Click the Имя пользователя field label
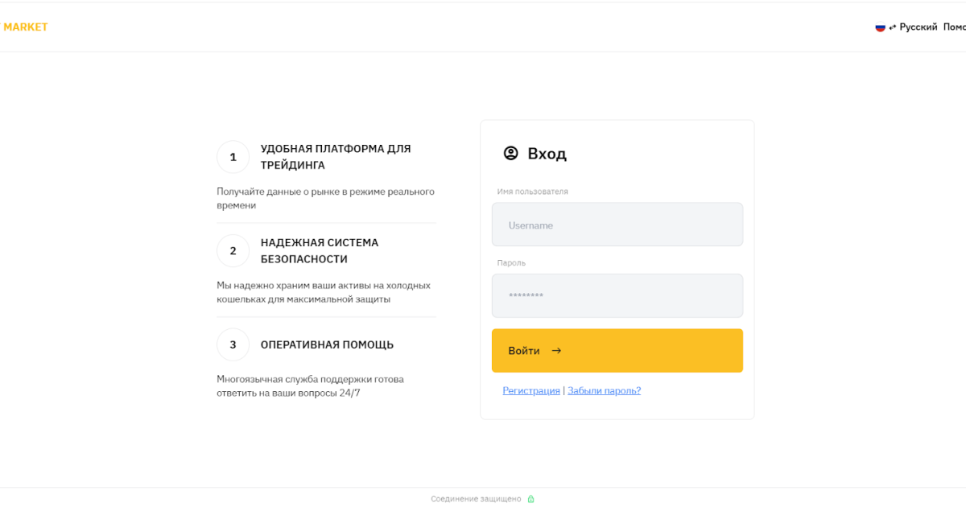Screen dimensions: 966x507 click(533, 192)
